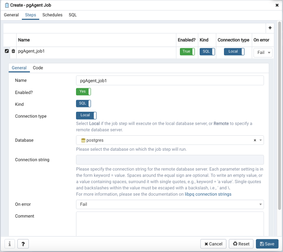Image resolution: width=283 pixels, height=252 pixels.
Task: Add a new step with plus icon
Action: coord(270,28)
